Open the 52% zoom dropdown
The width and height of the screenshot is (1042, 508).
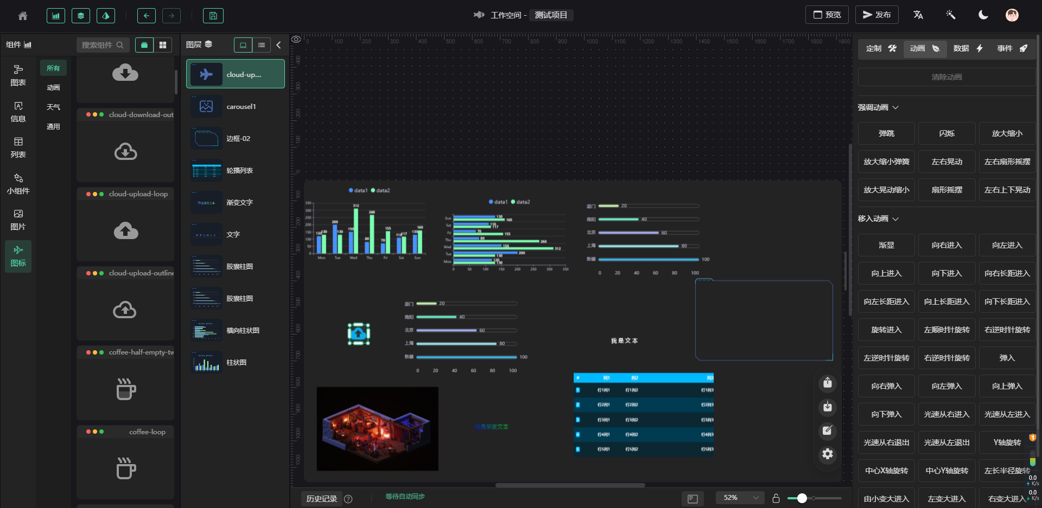pos(740,498)
